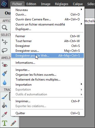The height and width of the screenshot is (128, 95).
Task: Select the Zoom magnifier tool
Action: click(x=5, y=28)
